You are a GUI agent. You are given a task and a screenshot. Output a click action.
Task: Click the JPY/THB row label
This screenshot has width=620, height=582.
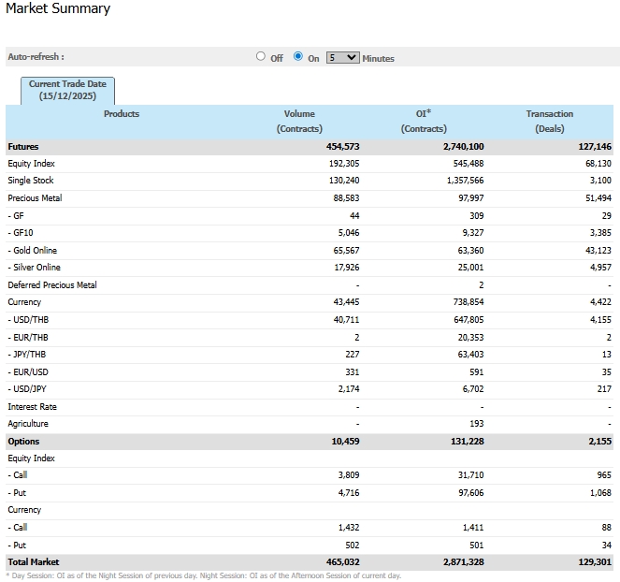pyautogui.click(x=29, y=355)
